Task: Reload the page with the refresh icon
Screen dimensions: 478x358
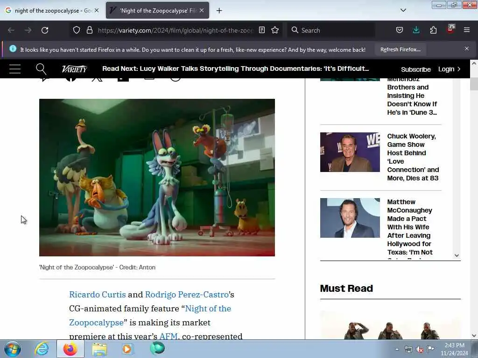Action: pos(45,30)
